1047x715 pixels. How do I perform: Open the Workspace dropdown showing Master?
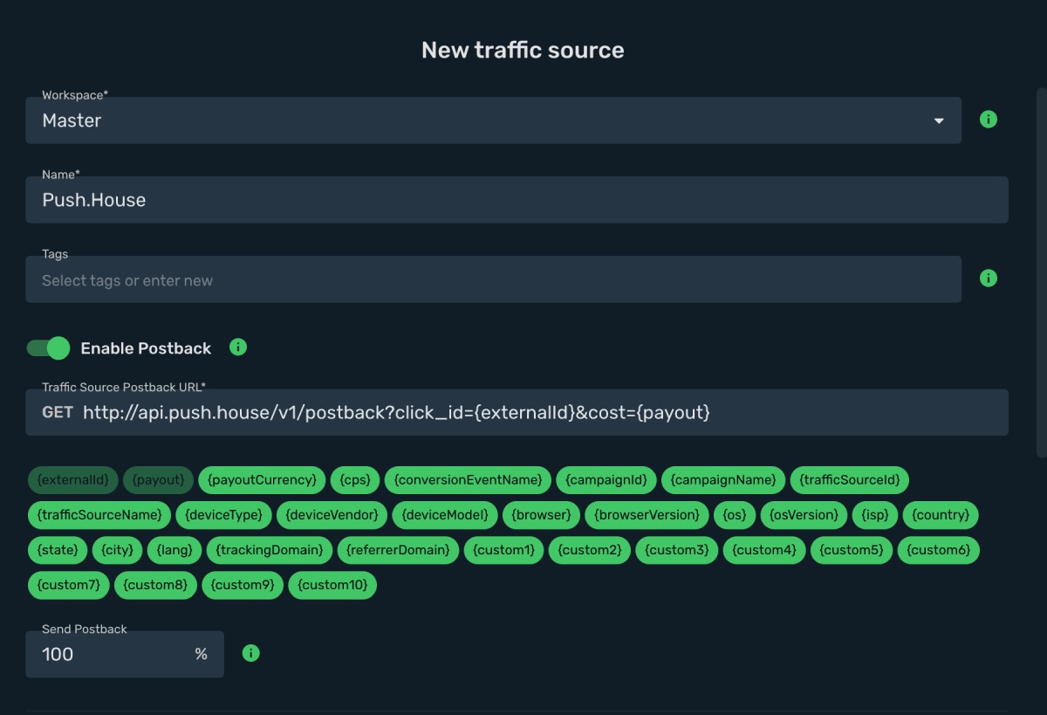(x=493, y=120)
